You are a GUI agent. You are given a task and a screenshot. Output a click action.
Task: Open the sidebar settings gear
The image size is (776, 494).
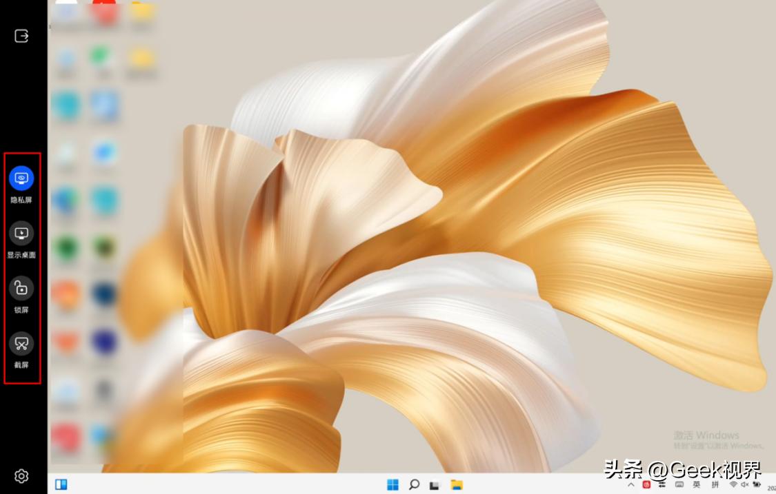21,476
